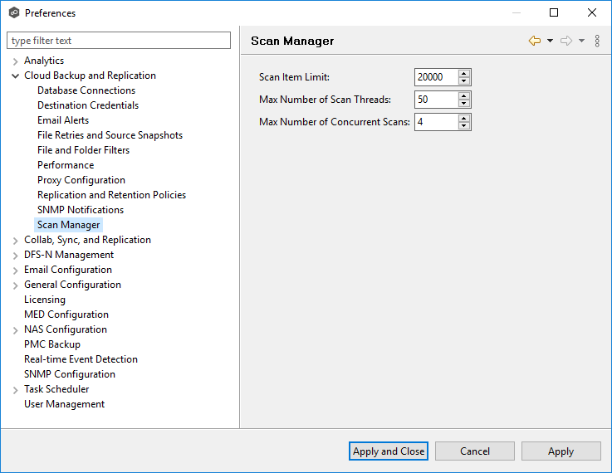Open the Proxy Configuration page
Viewport: 612px width, 473px height.
[81, 180]
